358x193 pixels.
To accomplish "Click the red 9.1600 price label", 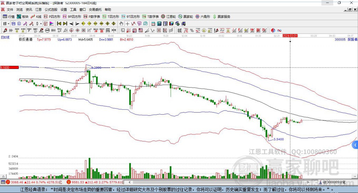I will click(9, 67).
